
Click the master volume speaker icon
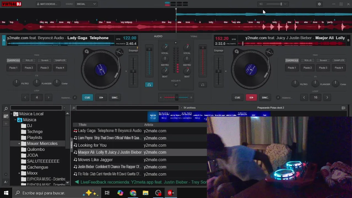point(261,4)
